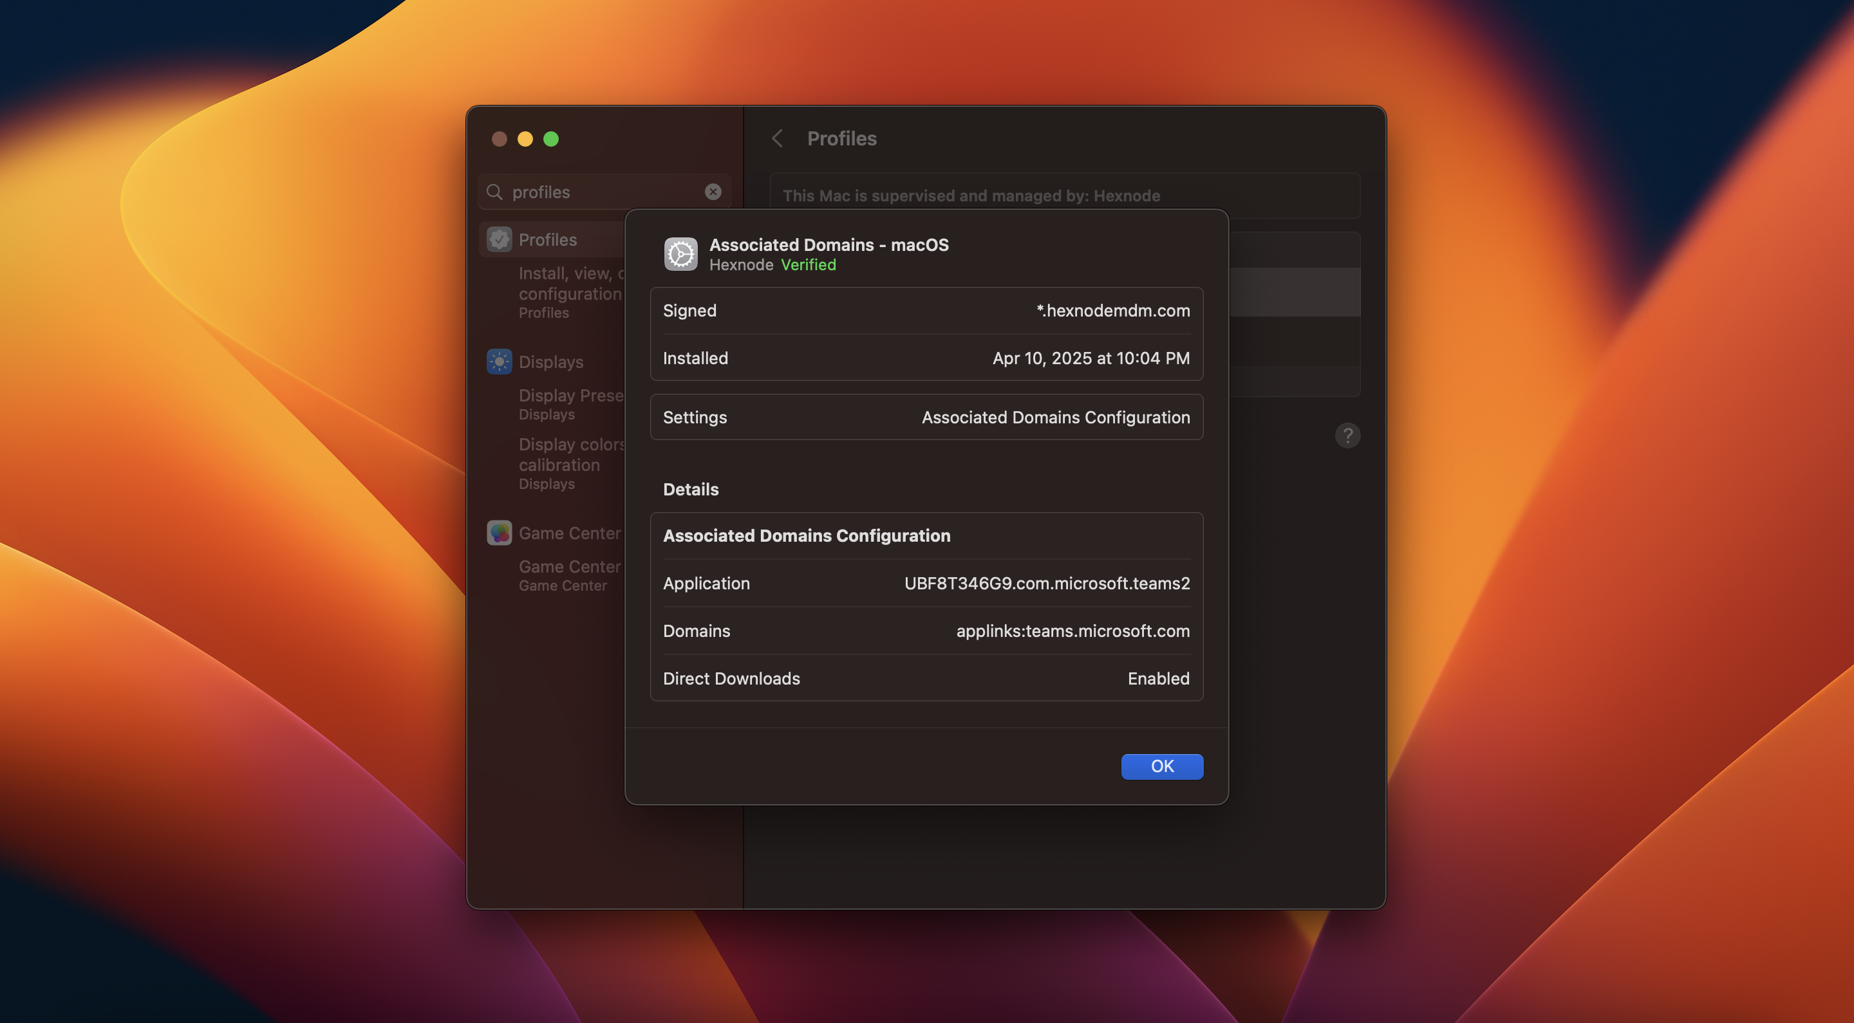This screenshot has height=1023, width=1854.
Task: Select the Displays sidebar result
Action: coord(552,361)
